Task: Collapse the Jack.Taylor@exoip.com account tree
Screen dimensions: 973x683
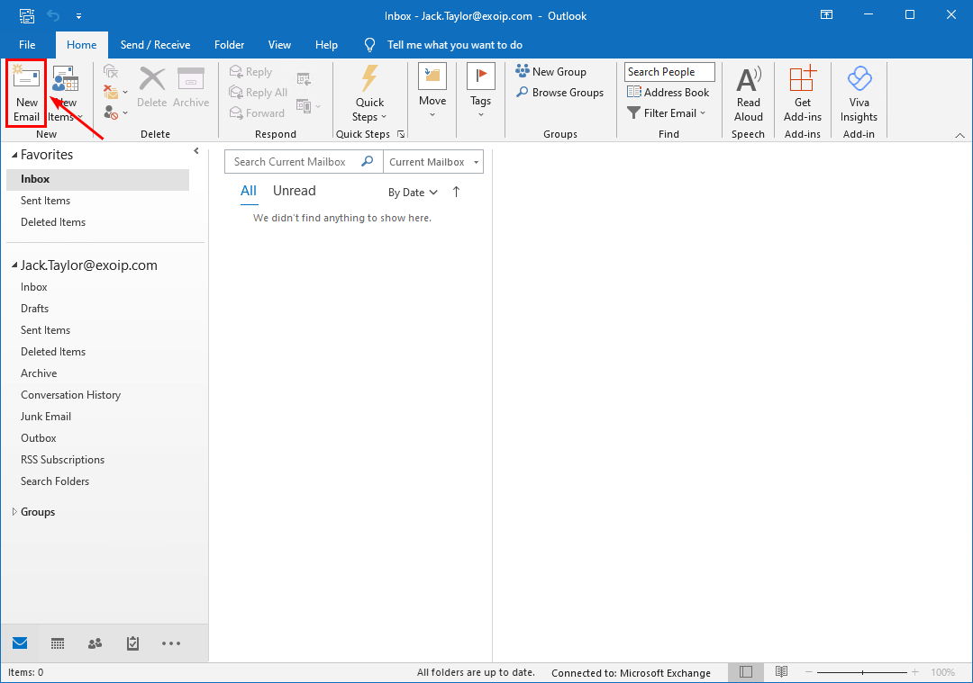Action: click(14, 265)
